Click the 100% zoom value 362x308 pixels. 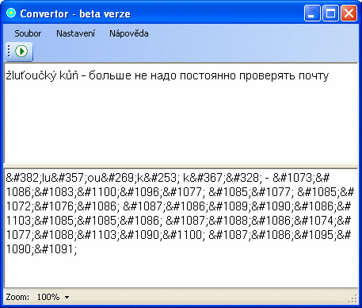point(48,297)
